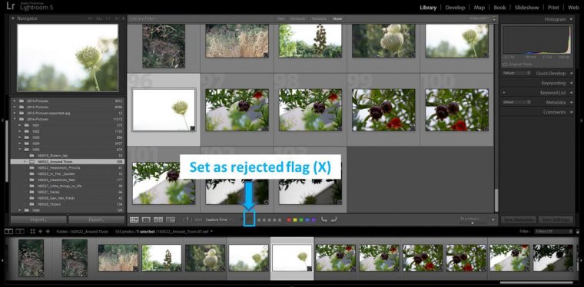
Task: Adjust the Thumbnails size slider
Action: (x=473, y=223)
